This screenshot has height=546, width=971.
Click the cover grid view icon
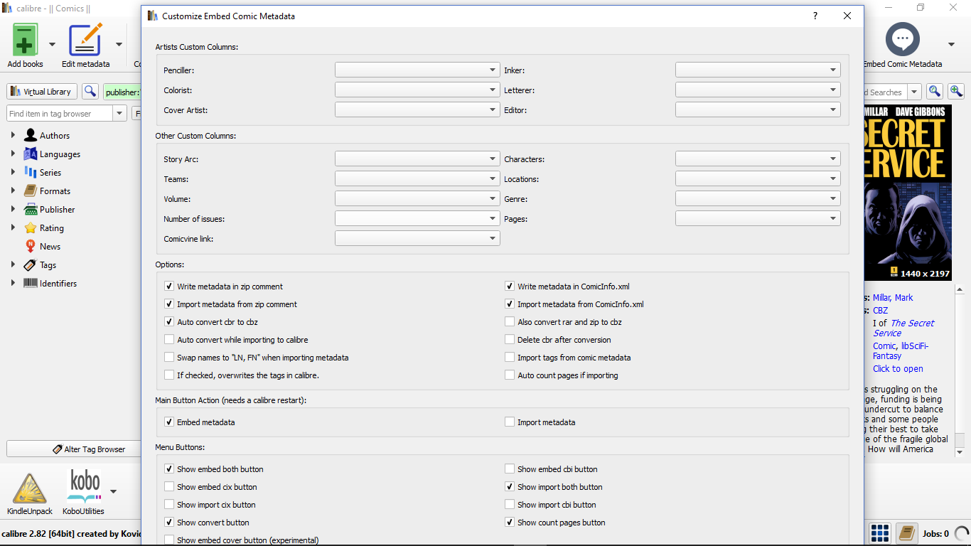880,532
